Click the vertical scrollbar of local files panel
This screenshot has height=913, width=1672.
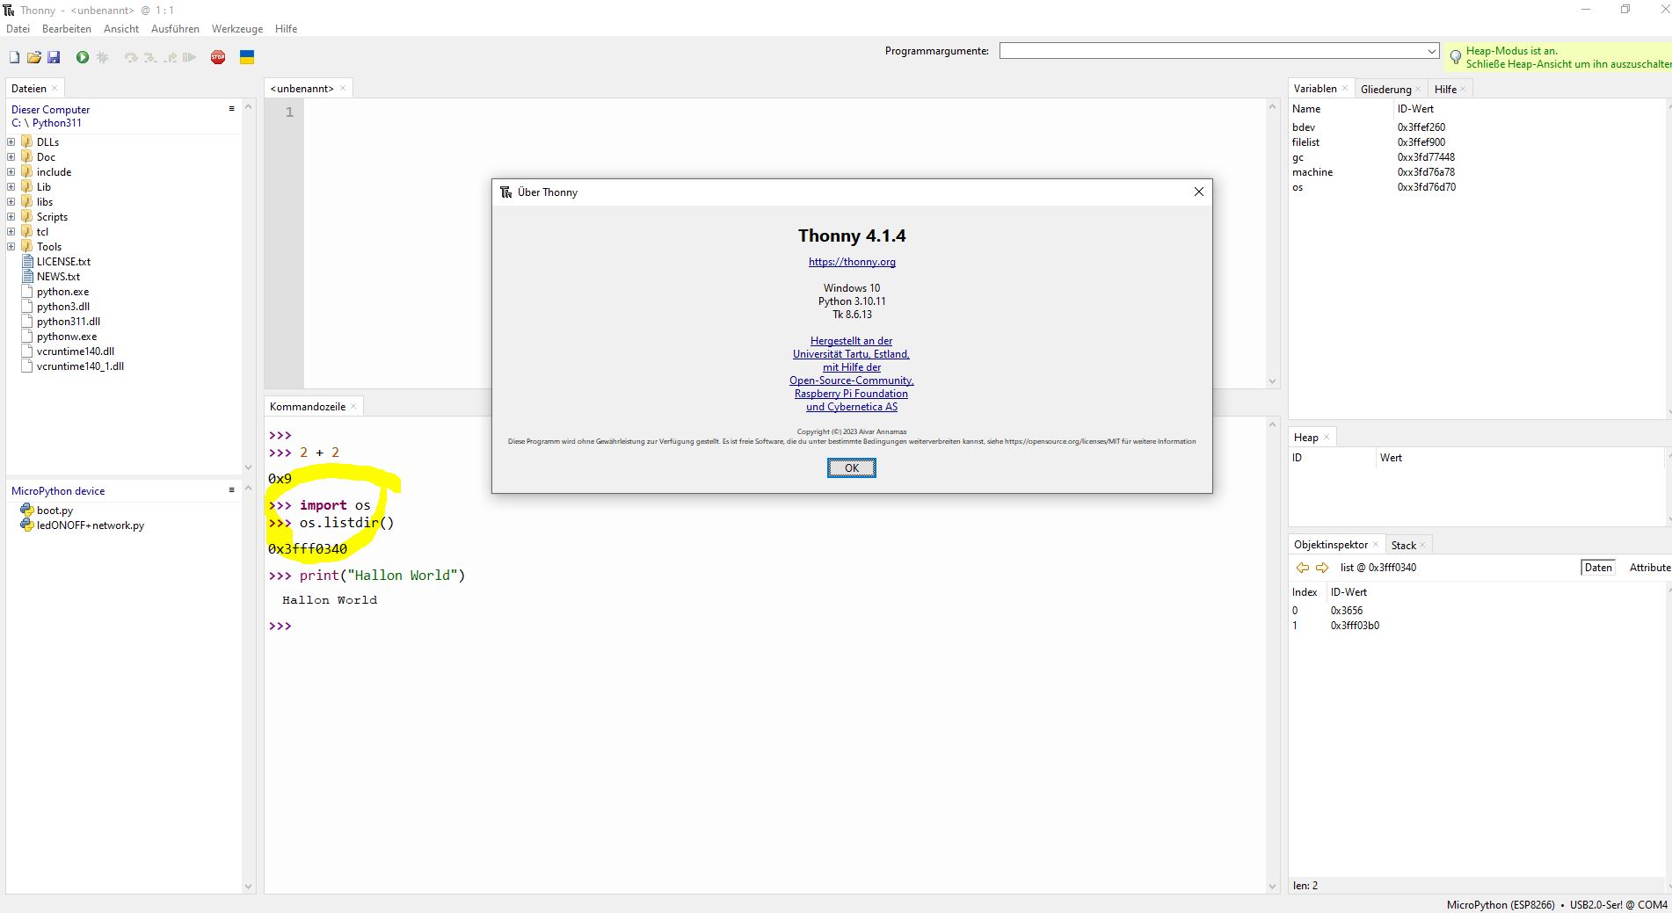pyautogui.click(x=248, y=286)
